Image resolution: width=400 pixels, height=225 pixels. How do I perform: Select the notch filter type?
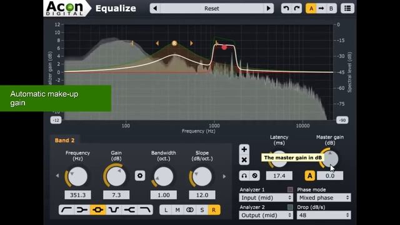[x=114, y=210]
